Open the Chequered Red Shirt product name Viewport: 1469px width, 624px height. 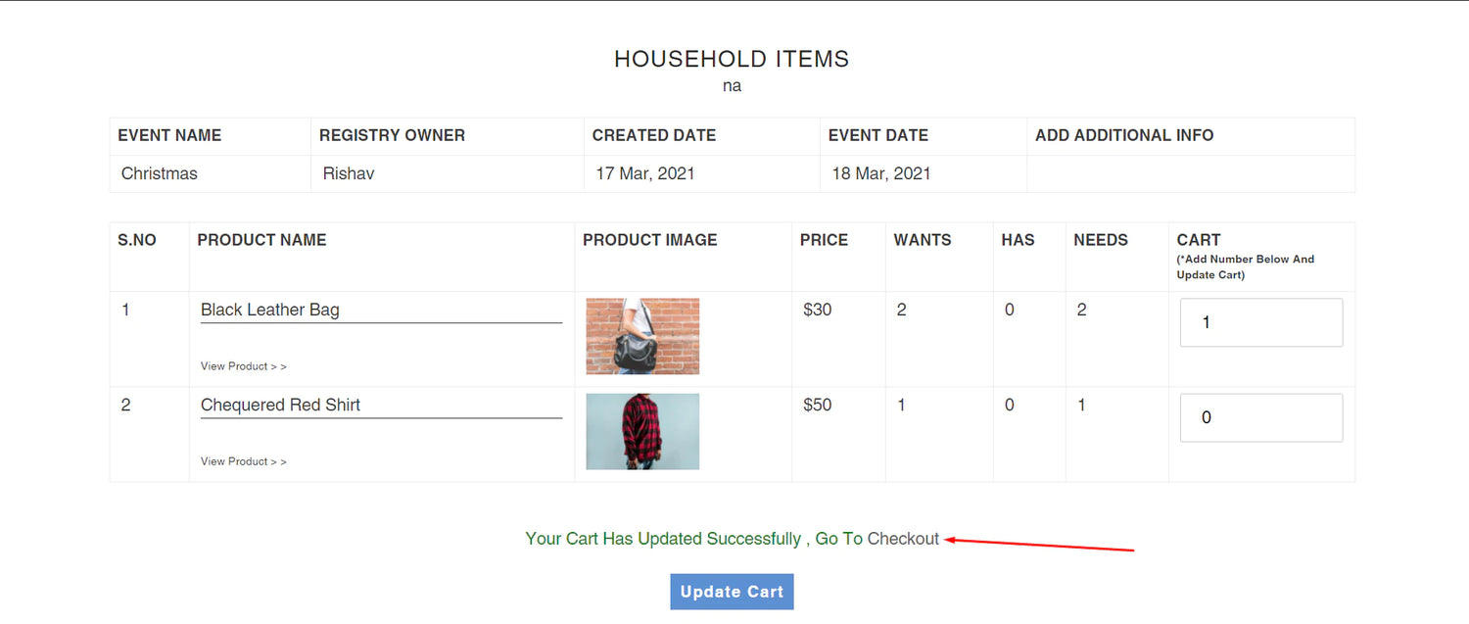[x=281, y=405]
